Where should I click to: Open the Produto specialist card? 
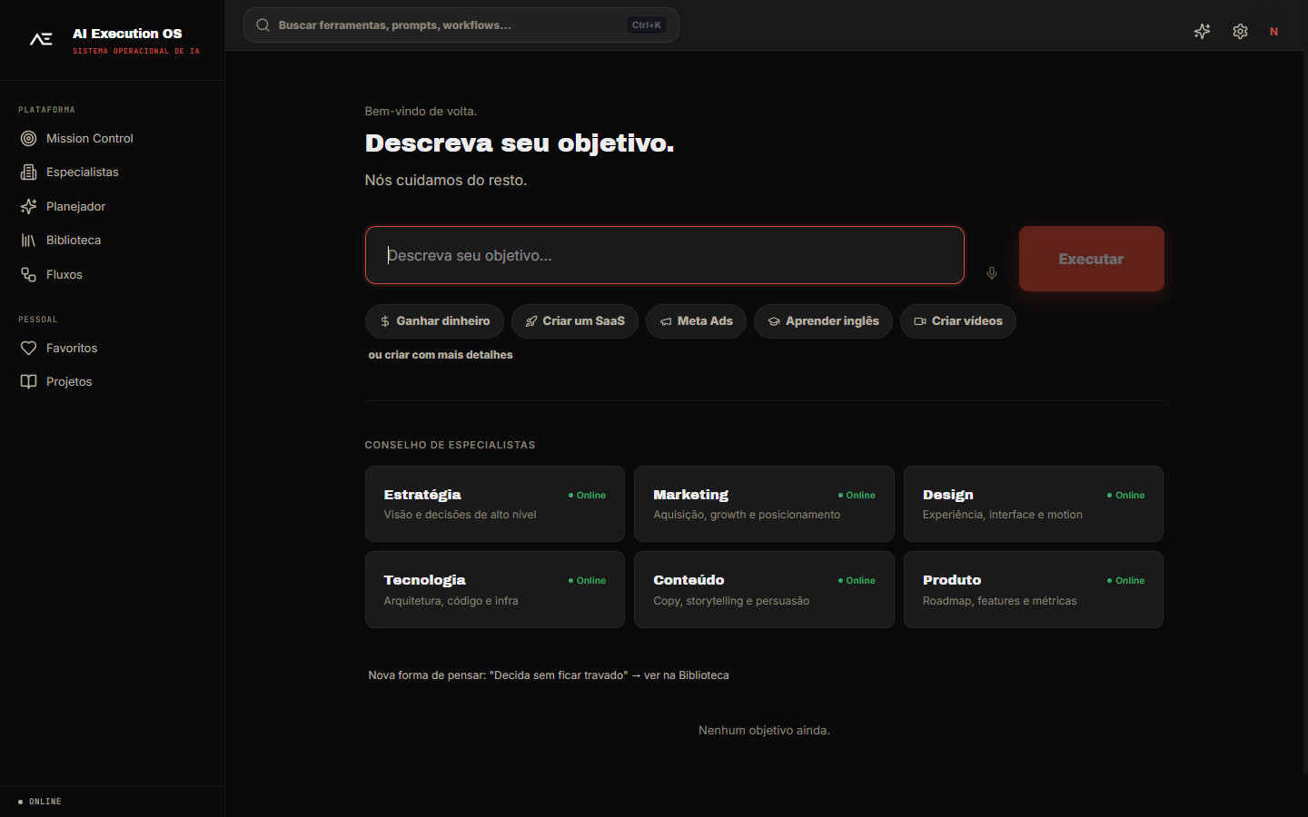[x=1034, y=590]
